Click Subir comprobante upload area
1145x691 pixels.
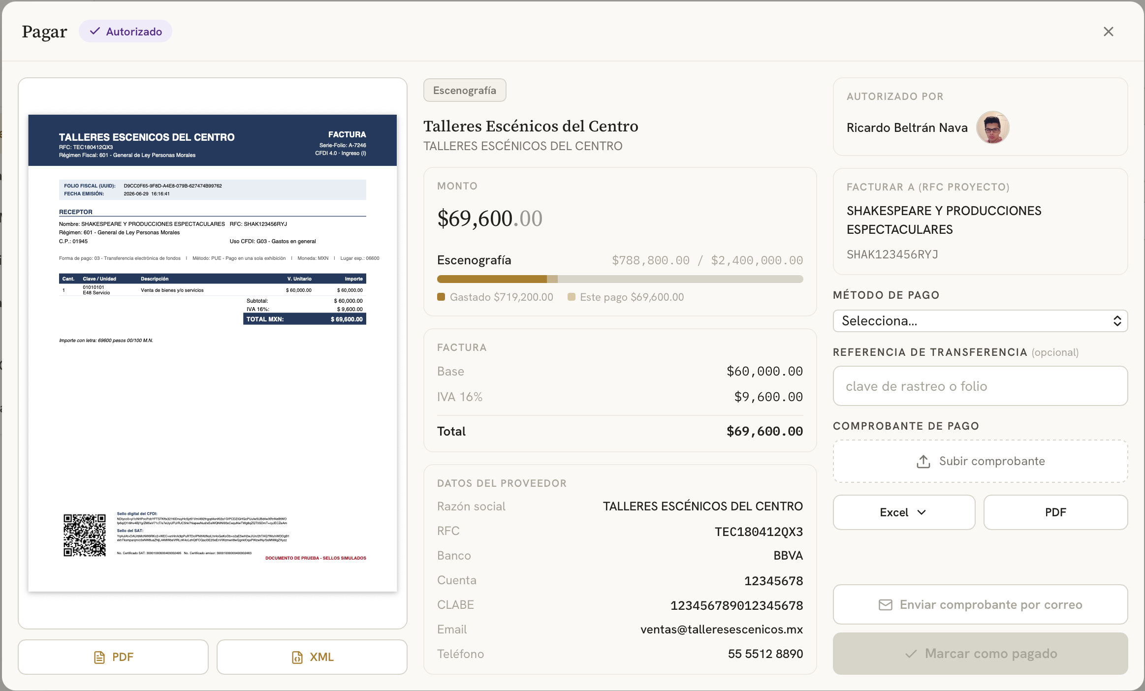point(980,461)
